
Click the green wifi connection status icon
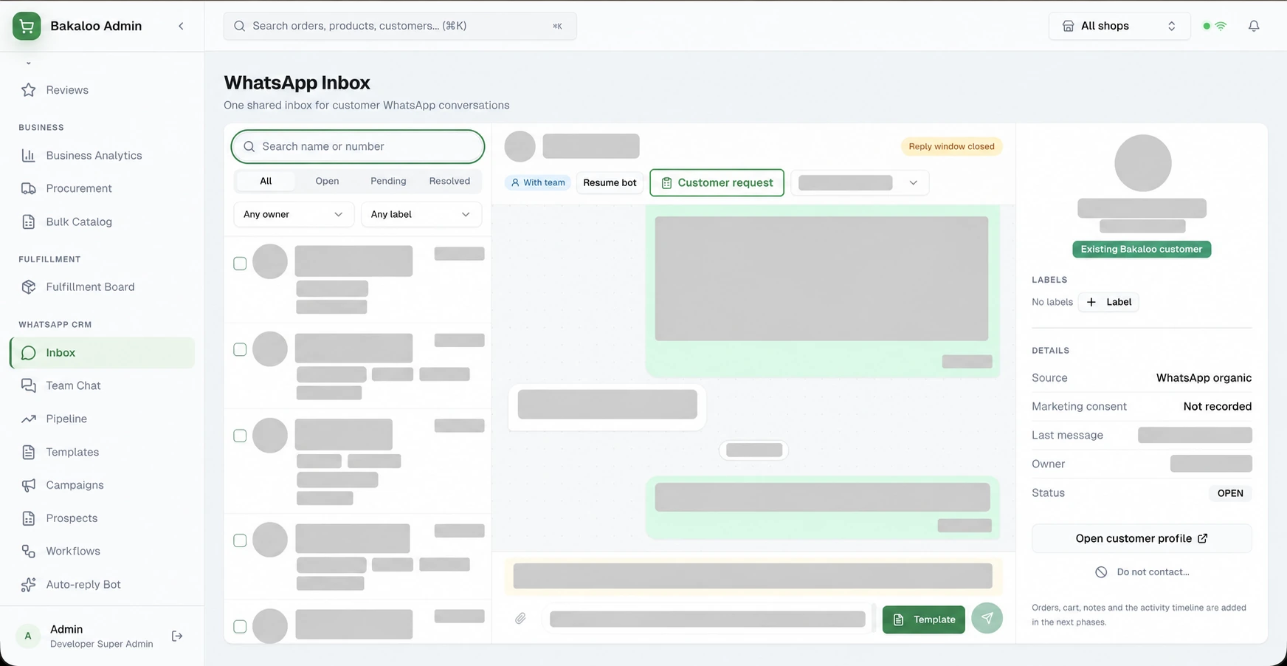tap(1221, 26)
